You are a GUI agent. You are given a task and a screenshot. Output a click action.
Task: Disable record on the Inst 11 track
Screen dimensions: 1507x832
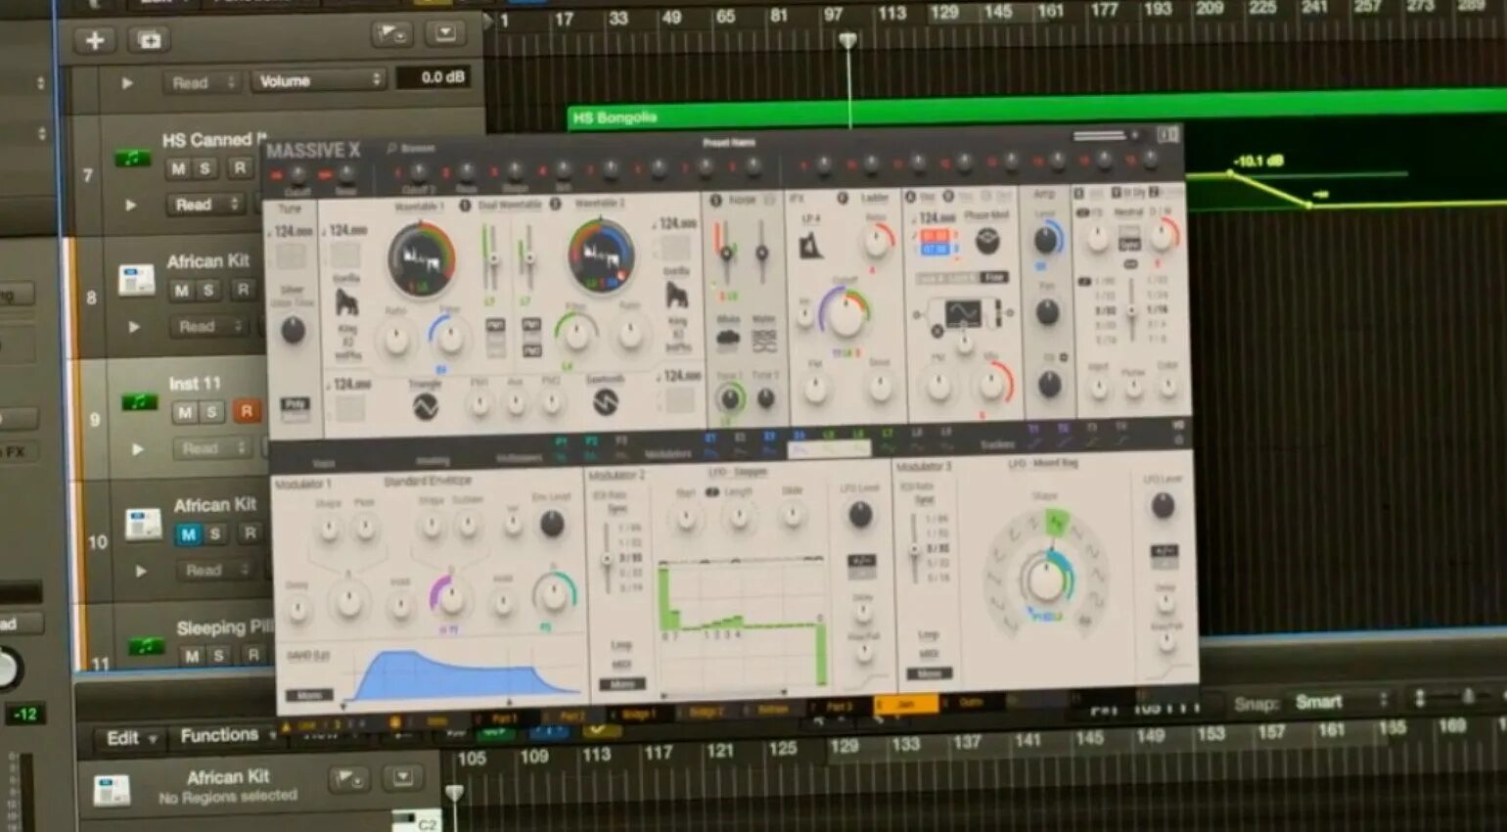tap(247, 411)
